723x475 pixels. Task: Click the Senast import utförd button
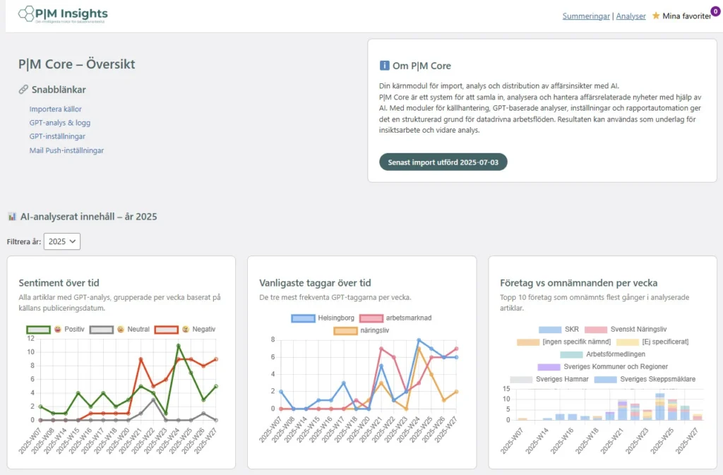pyautogui.click(x=443, y=162)
